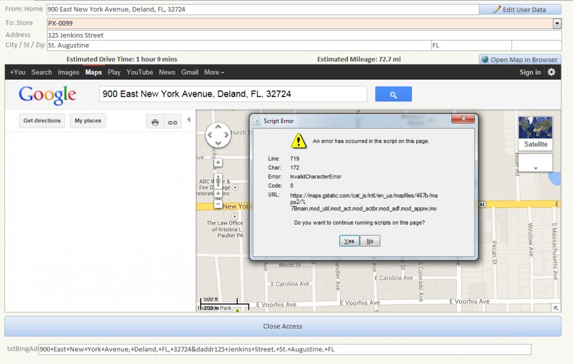Click the Script Error warning icon
573x364 pixels.
click(299, 141)
